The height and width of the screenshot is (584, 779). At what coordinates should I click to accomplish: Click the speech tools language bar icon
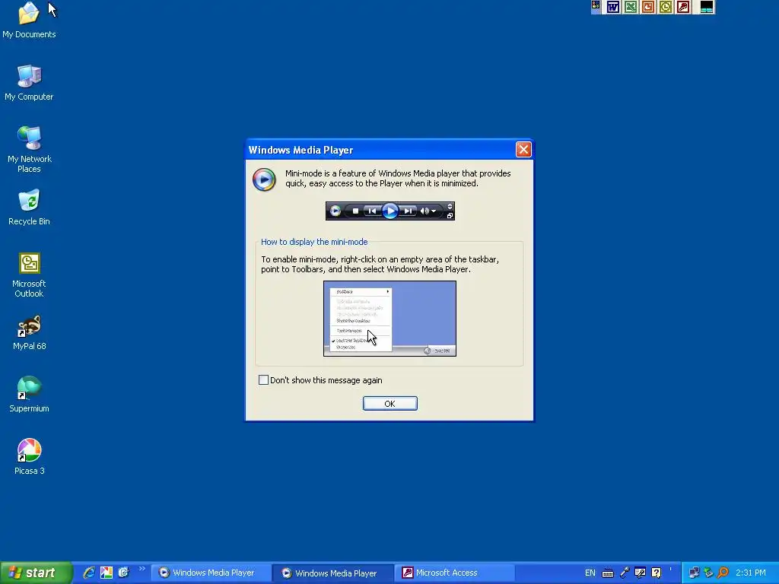[x=640, y=573]
